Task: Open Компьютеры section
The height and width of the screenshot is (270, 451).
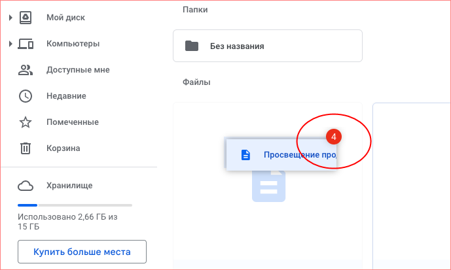Action: [73, 44]
